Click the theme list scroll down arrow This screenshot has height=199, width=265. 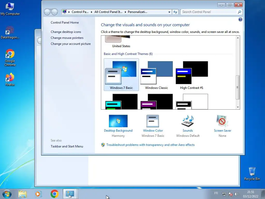click(238, 107)
